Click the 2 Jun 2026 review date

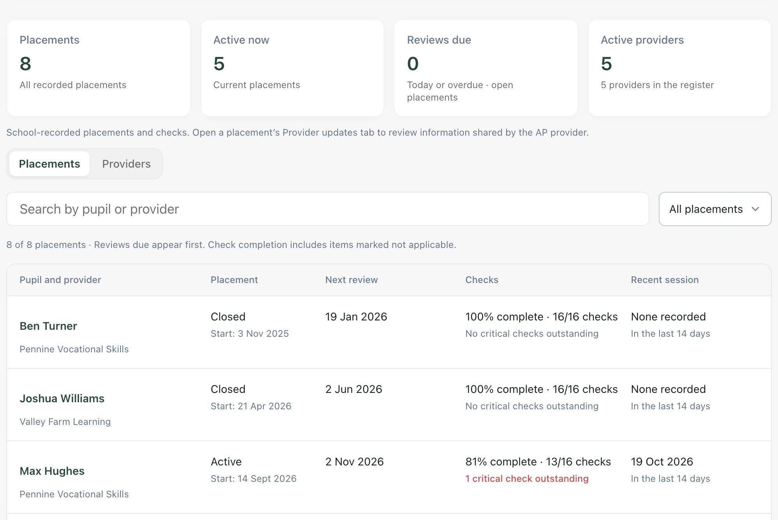pyautogui.click(x=354, y=389)
